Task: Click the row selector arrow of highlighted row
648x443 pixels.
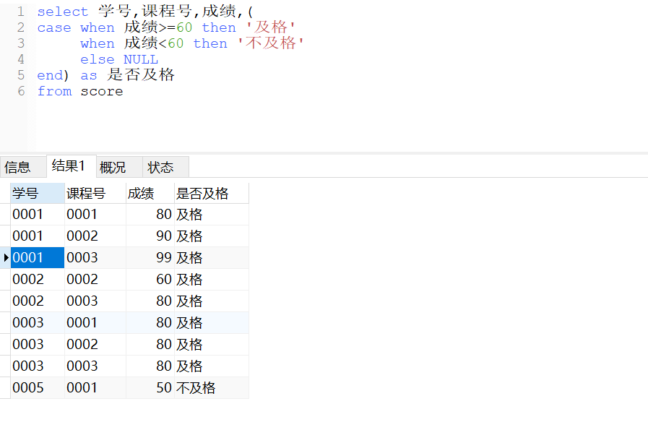Action: 4,257
